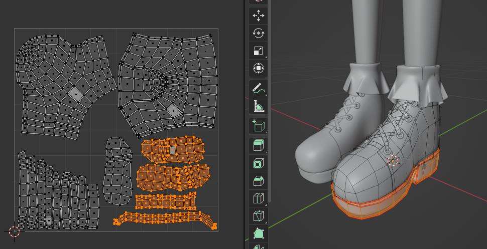The image size is (487, 249).
Task: Click the toolbar's vertical scrollbar
Action: tap(270, 101)
